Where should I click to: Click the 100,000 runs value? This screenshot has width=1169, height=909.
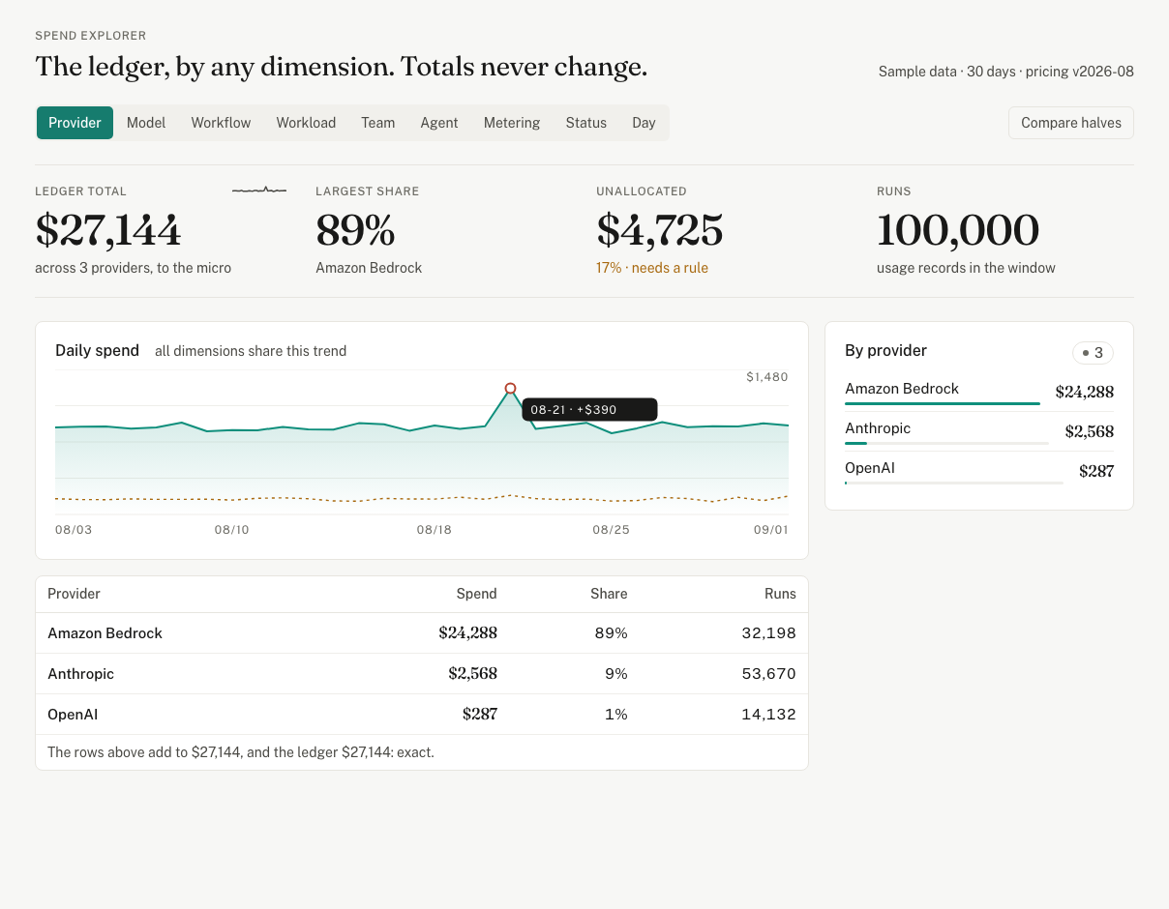pyautogui.click(x=958, y=230)
